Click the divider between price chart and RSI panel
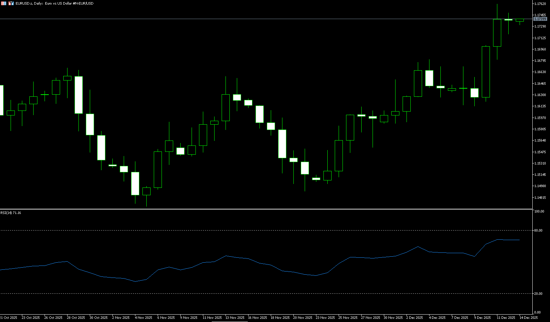The image size is (550, 322). click(x=265, y=209)
